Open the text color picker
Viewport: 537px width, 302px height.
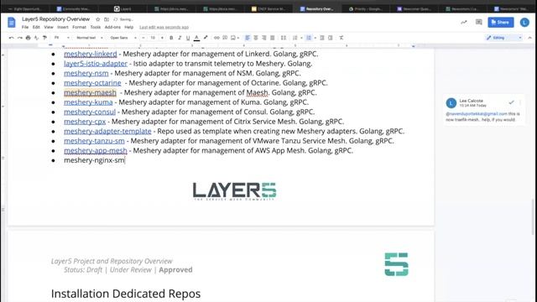click(x=196, y=38)
